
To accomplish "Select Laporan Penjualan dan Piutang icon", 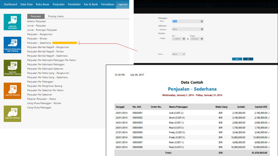I will [x=12, y=45].
